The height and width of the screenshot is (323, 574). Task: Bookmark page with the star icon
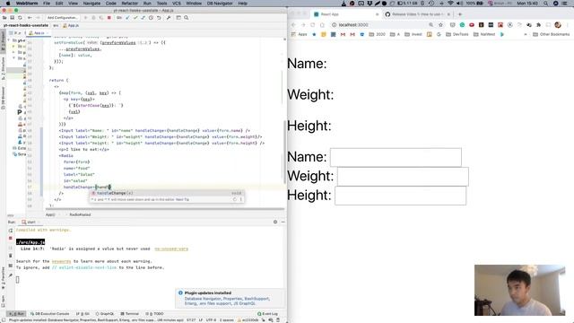(x=440, y=25)
